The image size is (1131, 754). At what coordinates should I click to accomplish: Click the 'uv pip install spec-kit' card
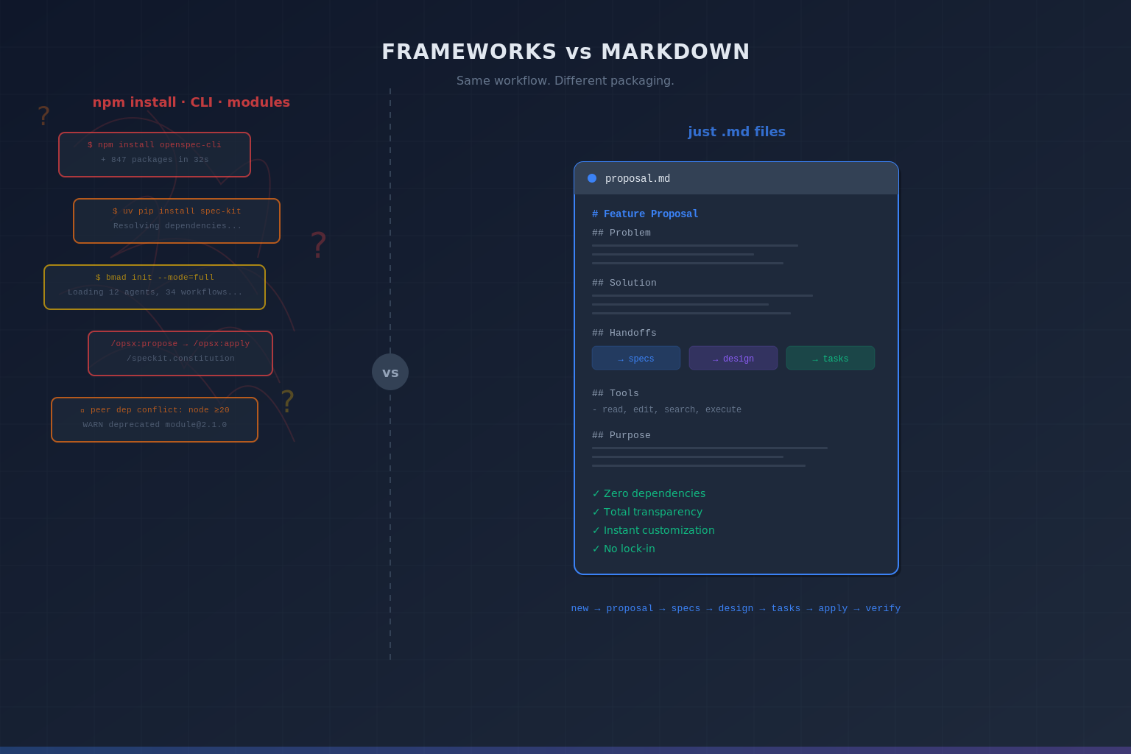(177, 221)
